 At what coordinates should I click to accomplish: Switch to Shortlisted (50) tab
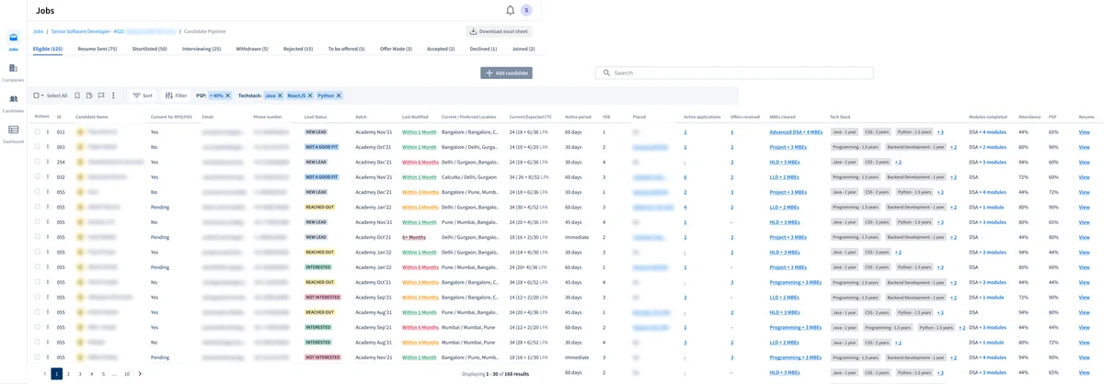(x=150, y=49)
